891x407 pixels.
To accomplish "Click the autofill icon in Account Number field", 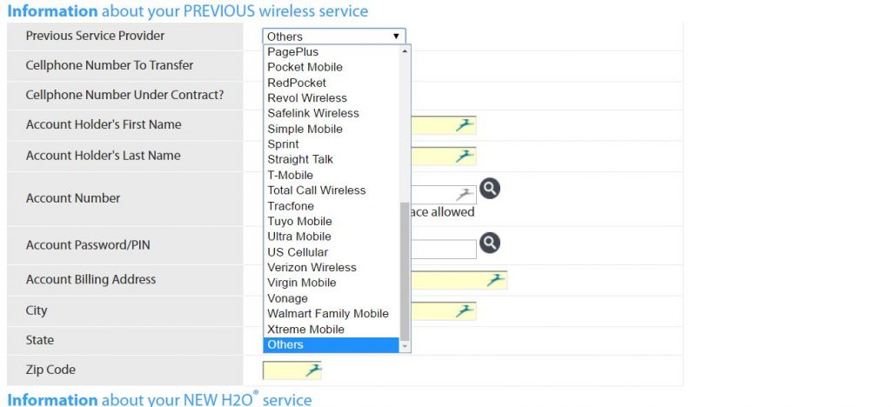I will pos(465,196).
